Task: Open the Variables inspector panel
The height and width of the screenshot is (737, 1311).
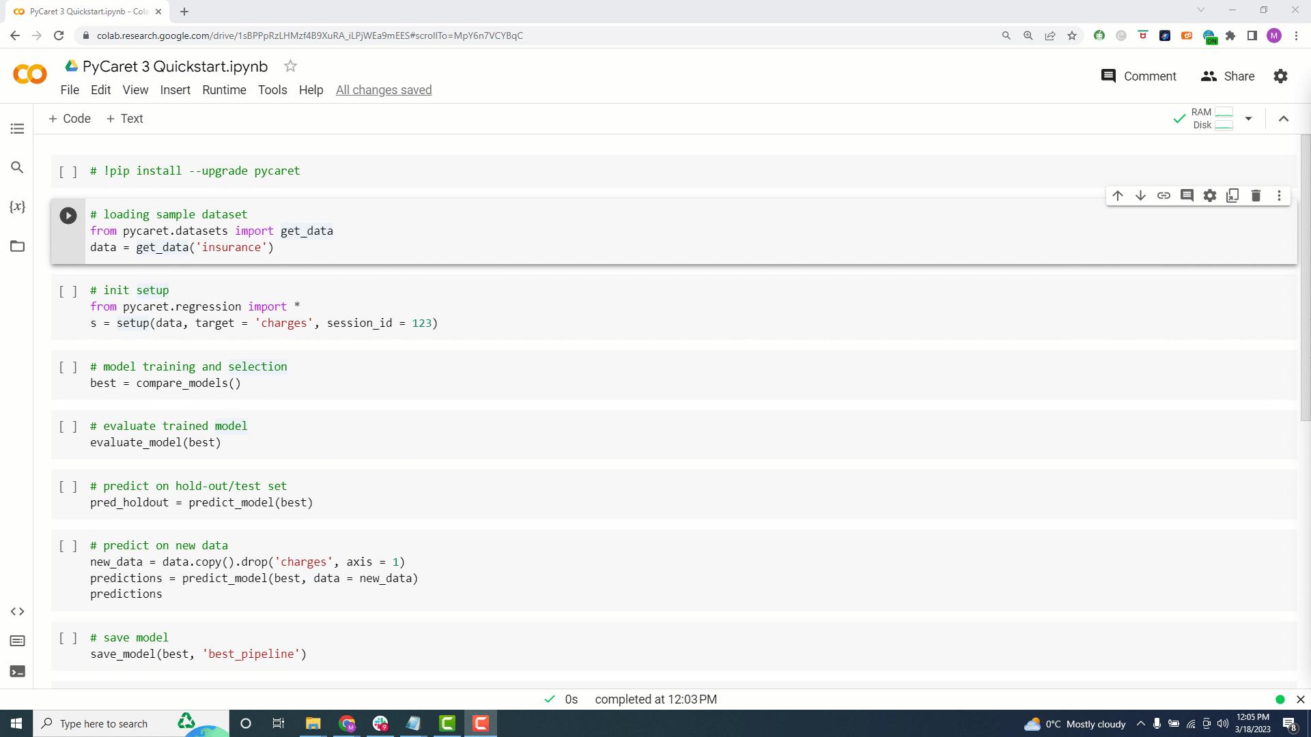Action: (x=17, y=207)
